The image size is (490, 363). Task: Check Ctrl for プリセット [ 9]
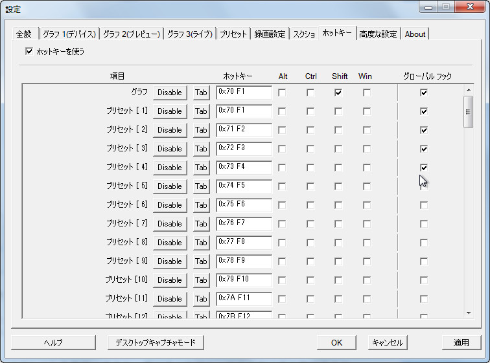pos(310,261)
